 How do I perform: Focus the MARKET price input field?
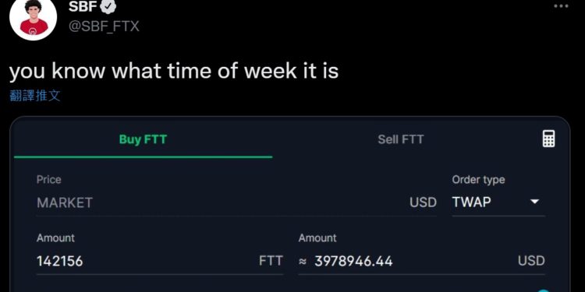point(236,202)
